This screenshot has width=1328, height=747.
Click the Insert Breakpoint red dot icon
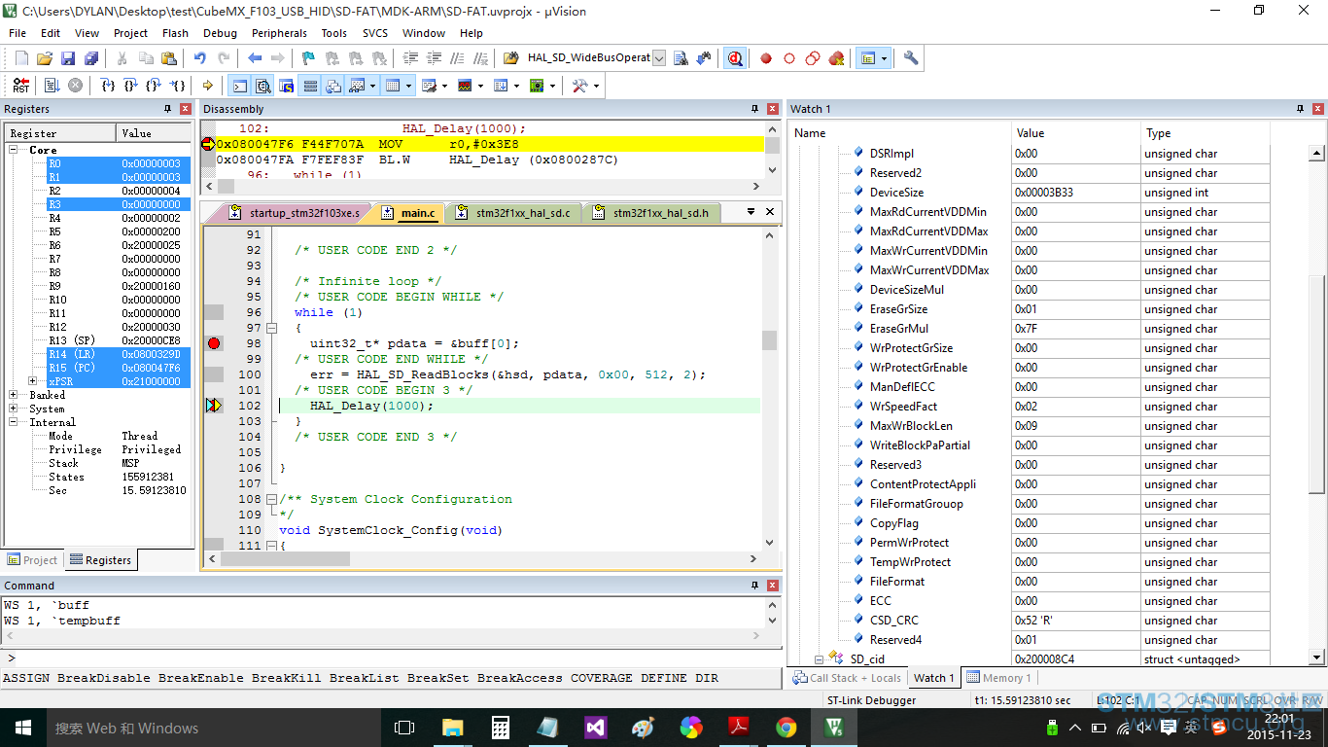pyautogui.click(x=766, y=58)
